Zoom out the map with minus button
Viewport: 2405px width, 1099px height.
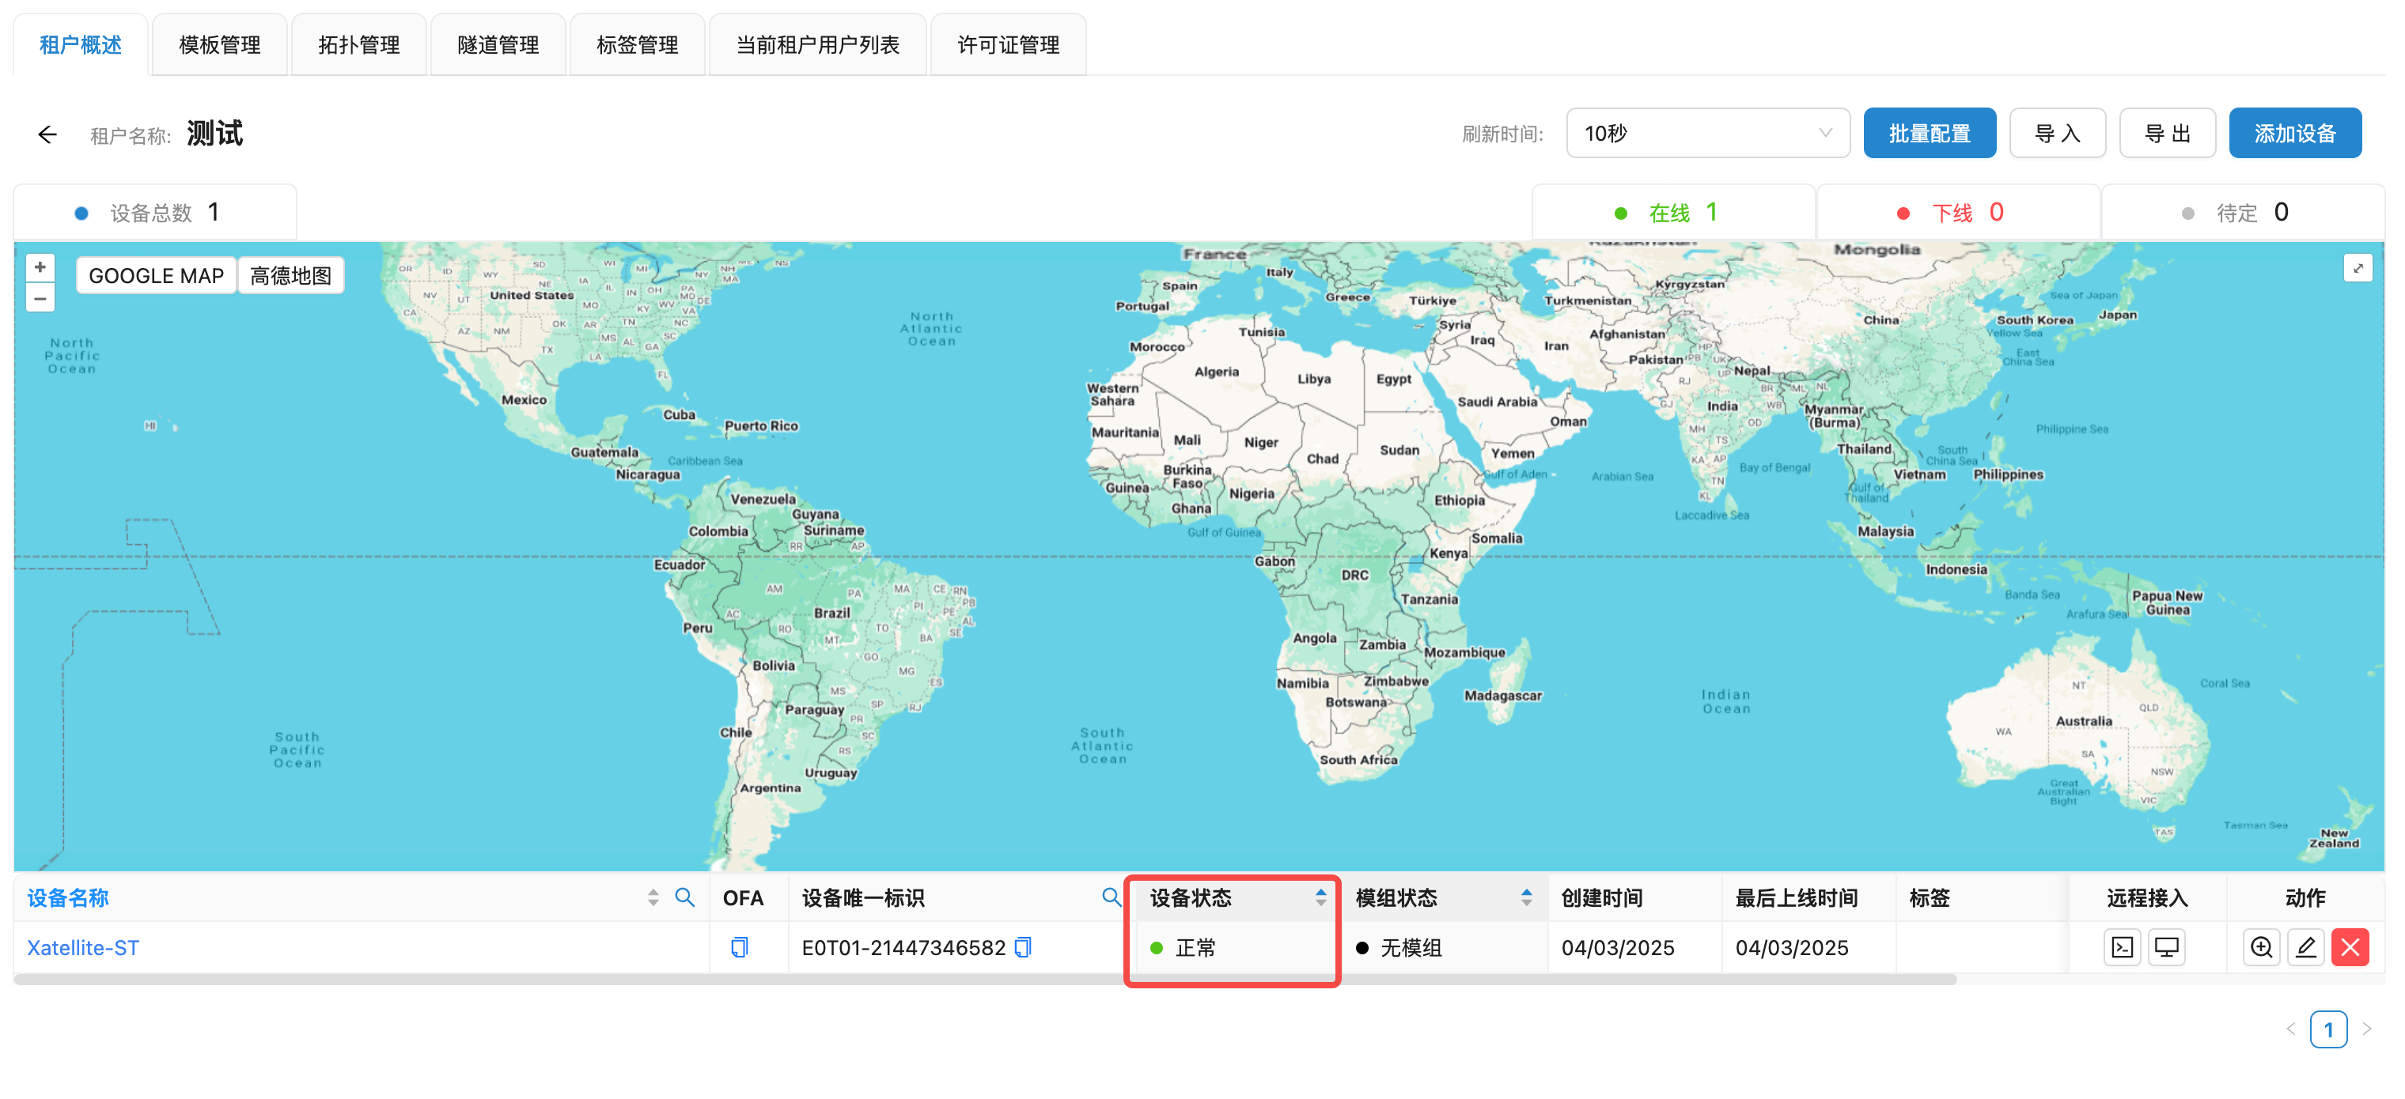tap(40, 299)
